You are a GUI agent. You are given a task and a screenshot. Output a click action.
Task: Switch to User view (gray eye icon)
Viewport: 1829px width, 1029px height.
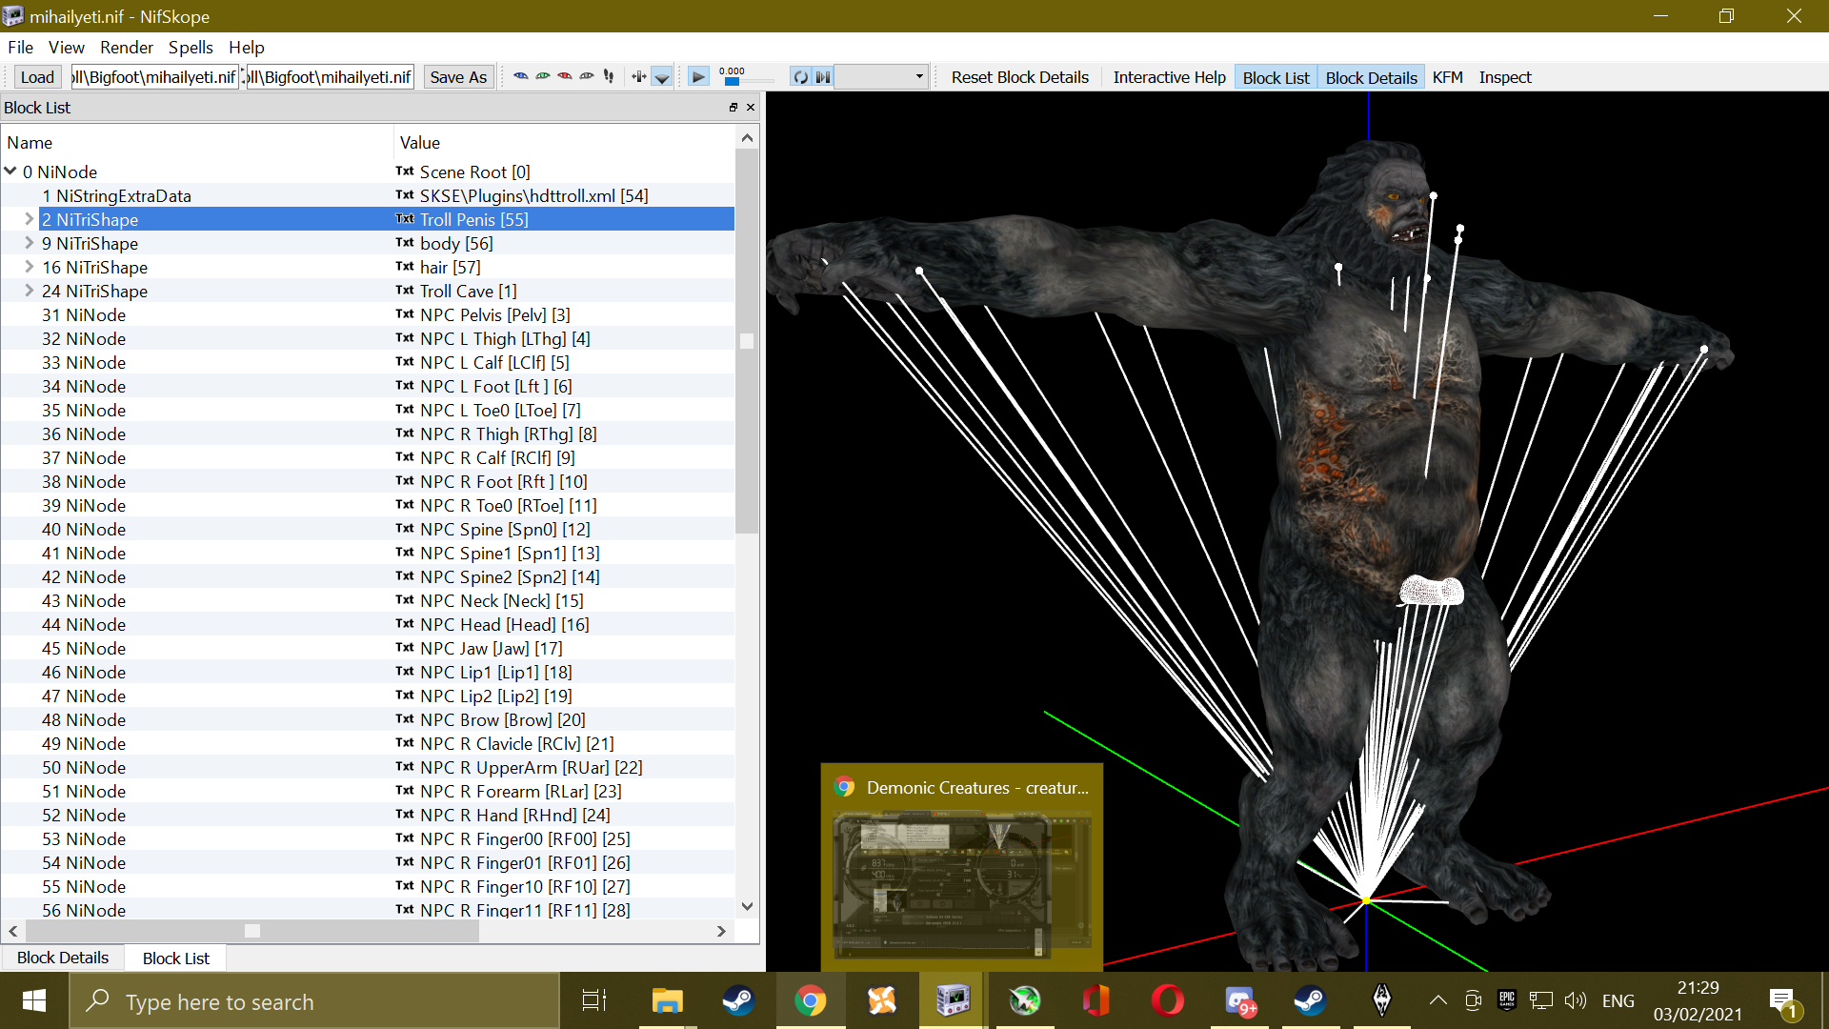click(x=587, y=77)
